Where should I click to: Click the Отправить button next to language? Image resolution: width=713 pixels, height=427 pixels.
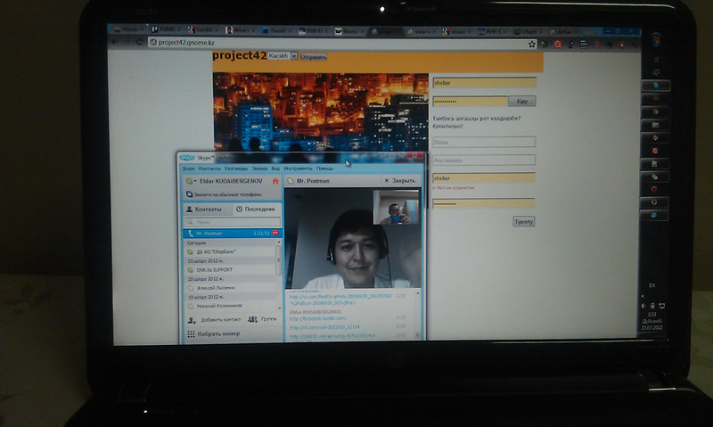click(x=314, y=57)
